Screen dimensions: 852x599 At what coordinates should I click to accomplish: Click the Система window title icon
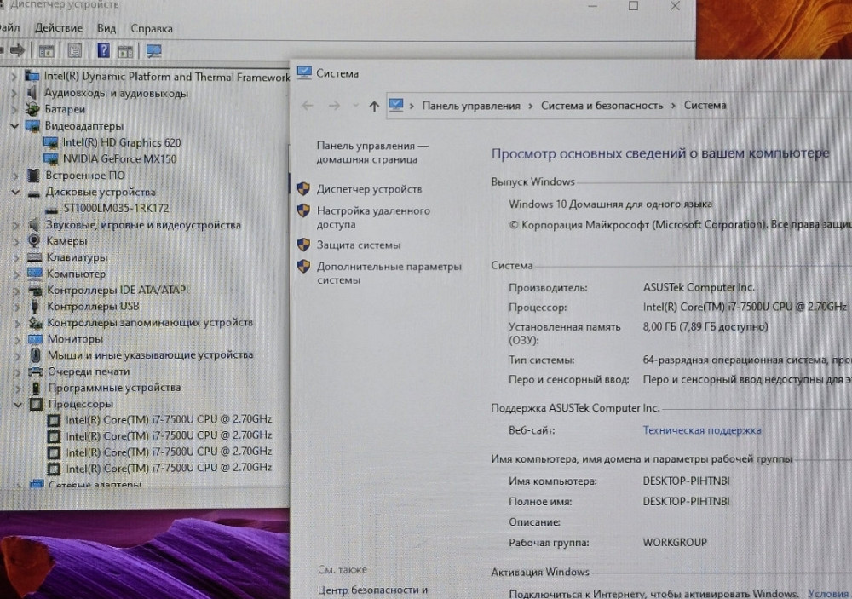pos(304,72)
